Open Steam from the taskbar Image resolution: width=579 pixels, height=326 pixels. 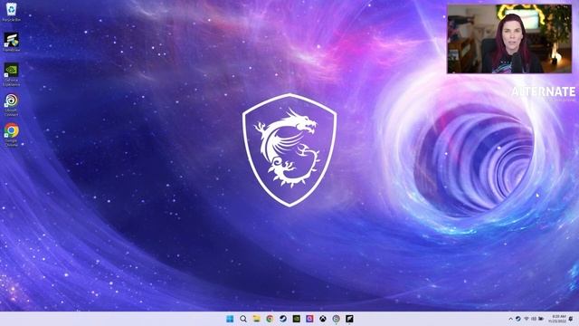click(x=283, y=319)
